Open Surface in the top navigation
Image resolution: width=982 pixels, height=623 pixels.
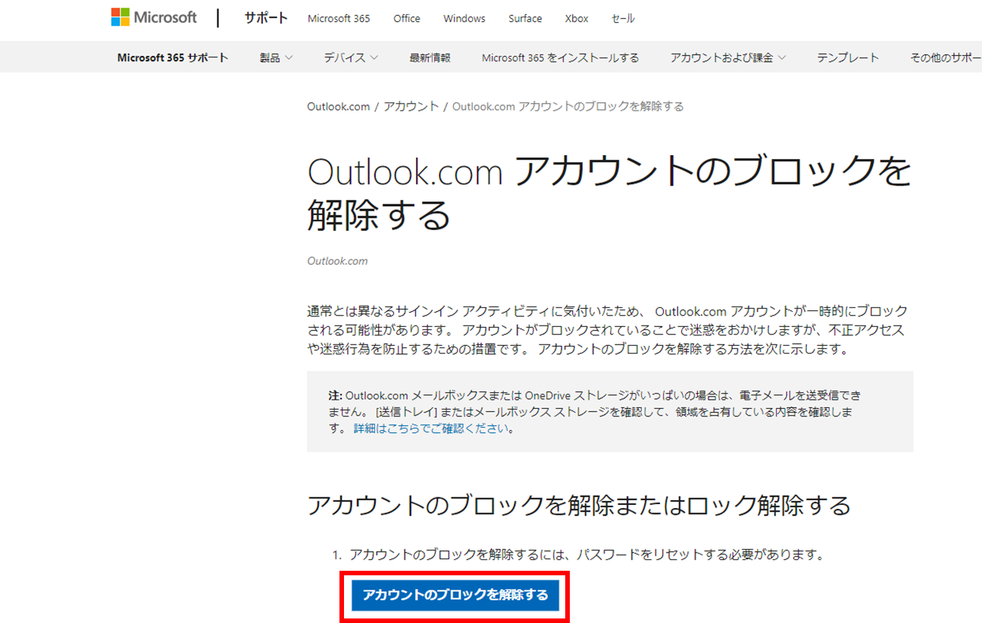(525, 19)
